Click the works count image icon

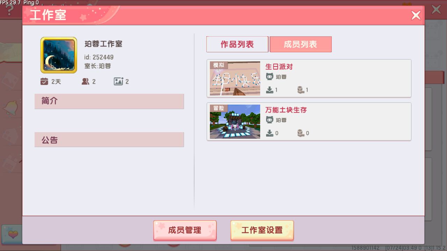pos(118,82)
